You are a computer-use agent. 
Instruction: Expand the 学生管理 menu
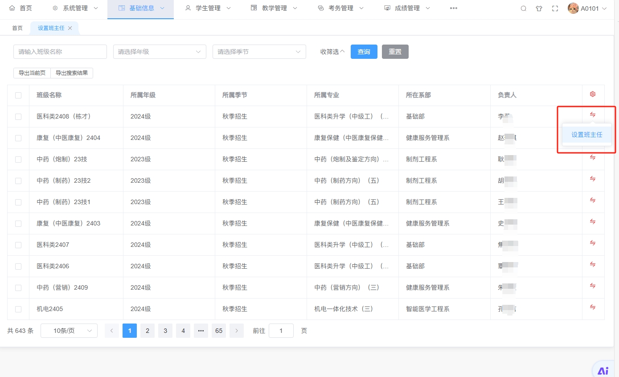pyautogui.click(x=208, y=8)
